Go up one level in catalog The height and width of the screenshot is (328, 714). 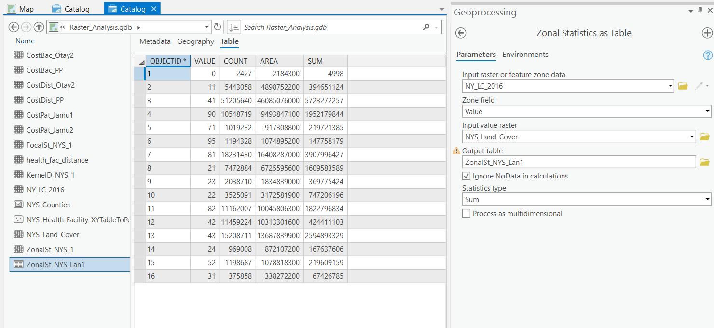(x=39, y=27)
